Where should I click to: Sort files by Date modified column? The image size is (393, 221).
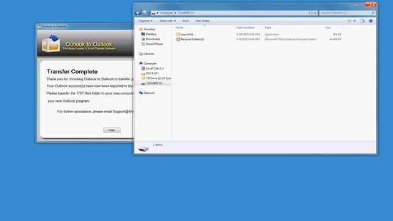(x=246, y=28)
